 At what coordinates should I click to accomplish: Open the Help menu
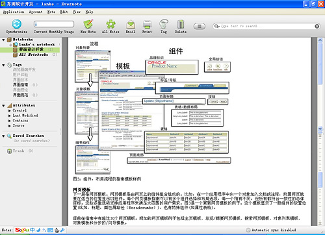[89, 12]
